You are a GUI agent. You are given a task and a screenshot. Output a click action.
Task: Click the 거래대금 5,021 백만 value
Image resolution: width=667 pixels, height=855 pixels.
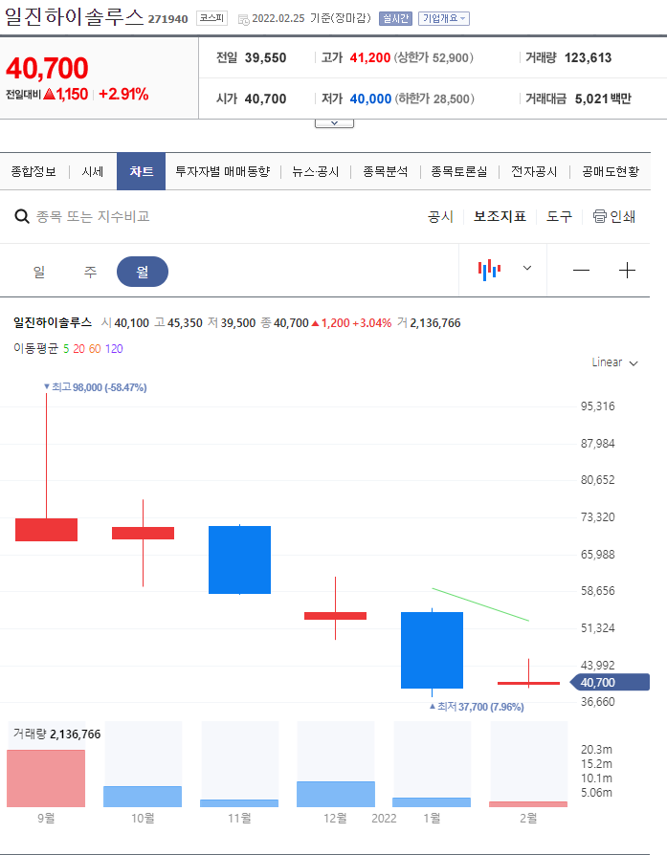(603, 99)
